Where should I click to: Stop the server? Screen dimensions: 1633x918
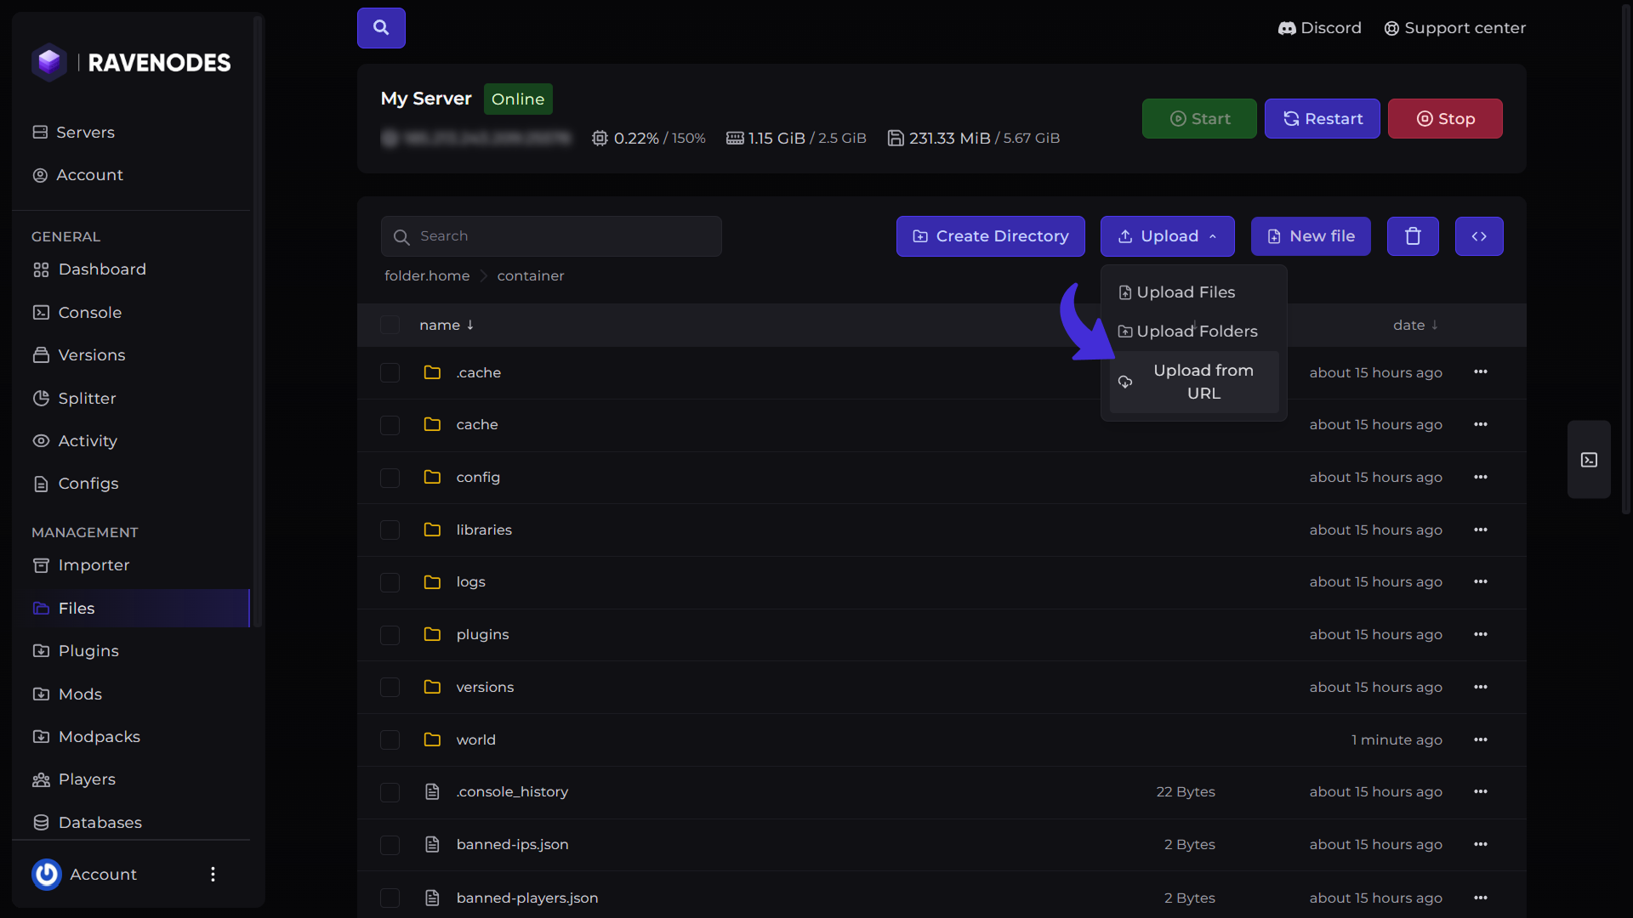(x=1445, y=119)
